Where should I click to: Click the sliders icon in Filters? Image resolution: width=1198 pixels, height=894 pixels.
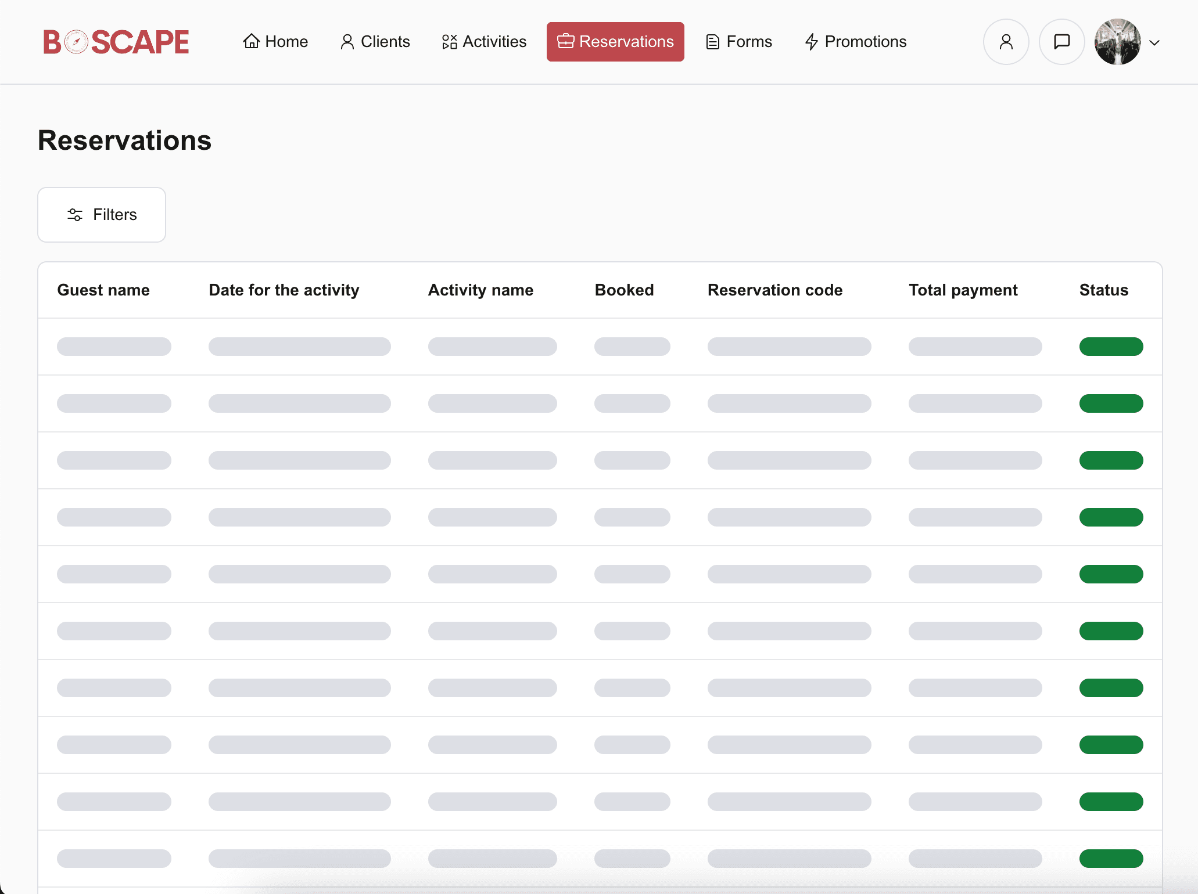click(x=75, y=215)
